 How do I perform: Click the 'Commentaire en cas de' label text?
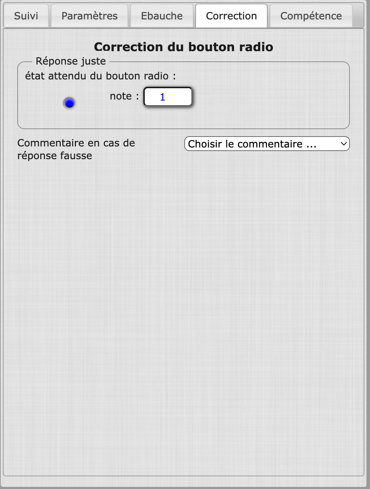coord(76,143)
